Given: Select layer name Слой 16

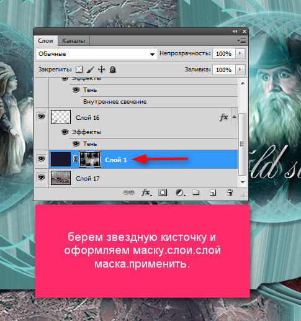Looking at the screenshot, I should [x=88, y=117].
